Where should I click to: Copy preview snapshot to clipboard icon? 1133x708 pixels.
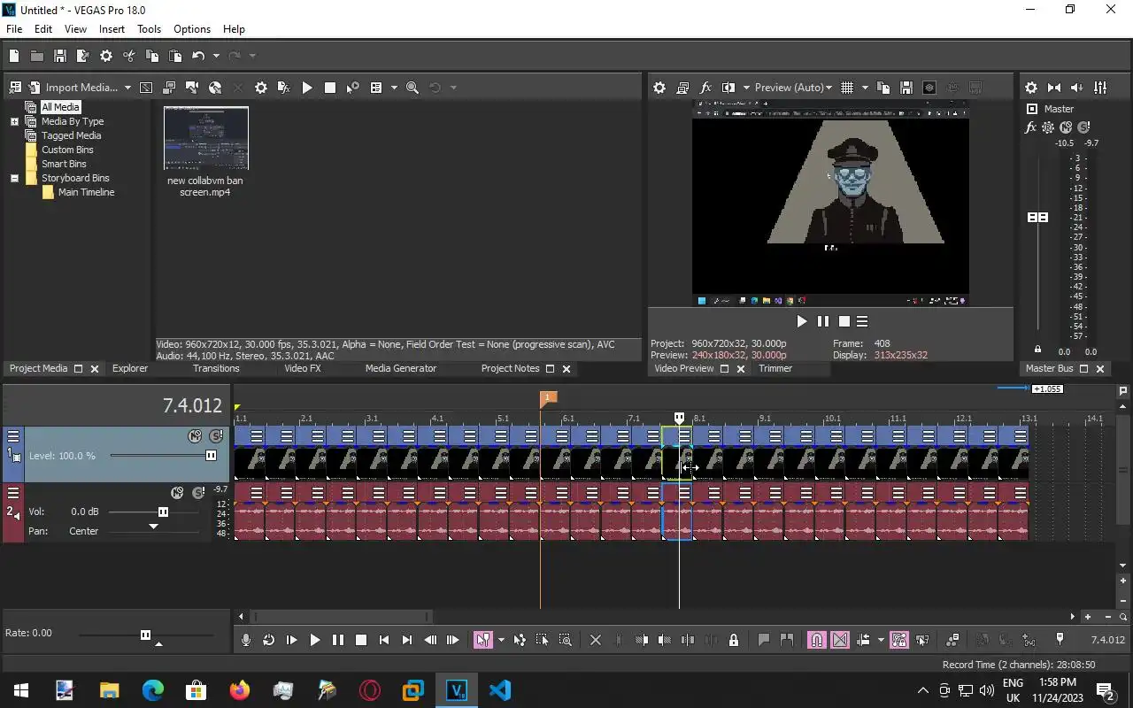(883, 88)
